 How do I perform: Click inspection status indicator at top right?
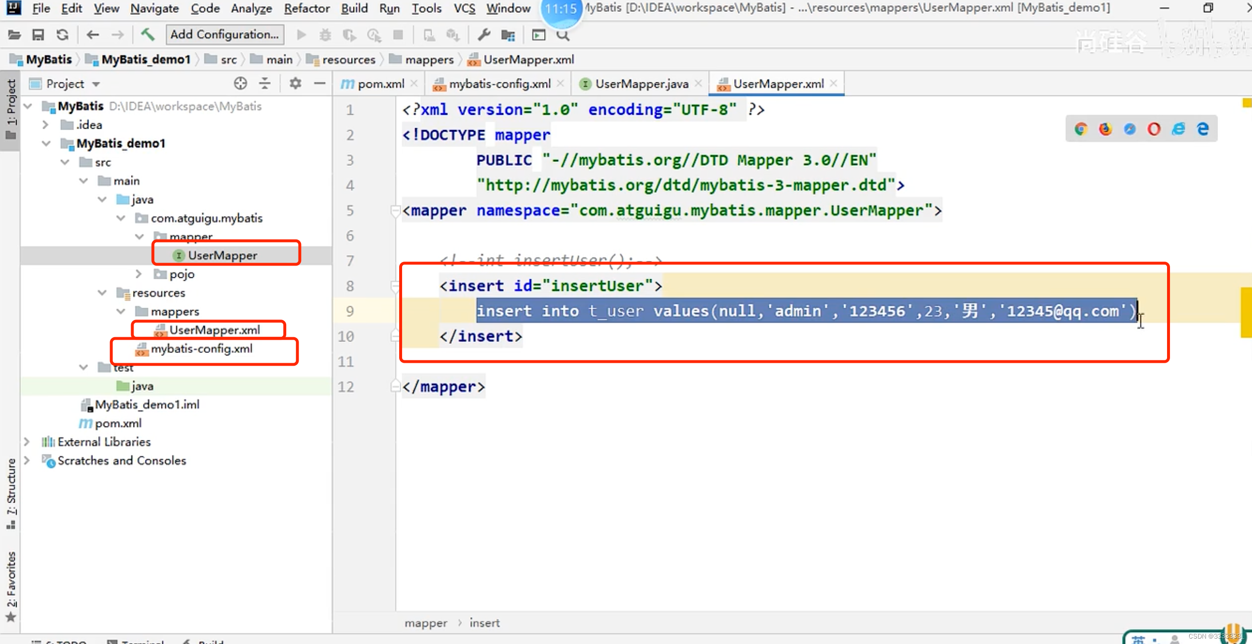click(1247, 103)
